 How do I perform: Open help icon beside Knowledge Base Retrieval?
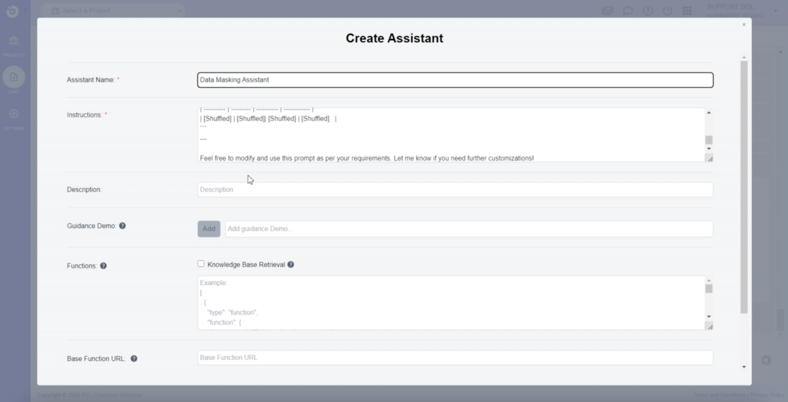(291, 264)
